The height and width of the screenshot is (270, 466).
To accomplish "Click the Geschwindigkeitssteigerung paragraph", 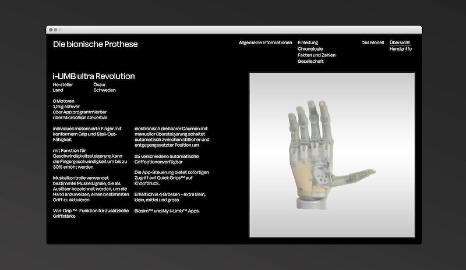I will click(90, 159).
